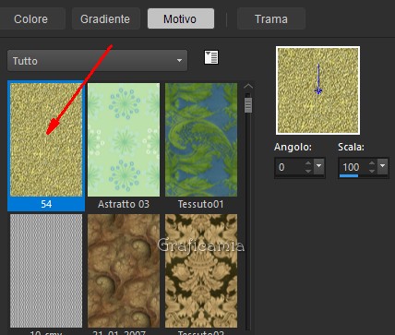The height and width of the screenshot is (335, 395).
Task: Increase the Scala value with up arrow
Action: [372, 163]
